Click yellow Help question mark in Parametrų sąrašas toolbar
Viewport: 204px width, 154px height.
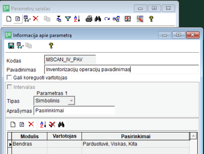pyautogui.click(x=151, y=19)
